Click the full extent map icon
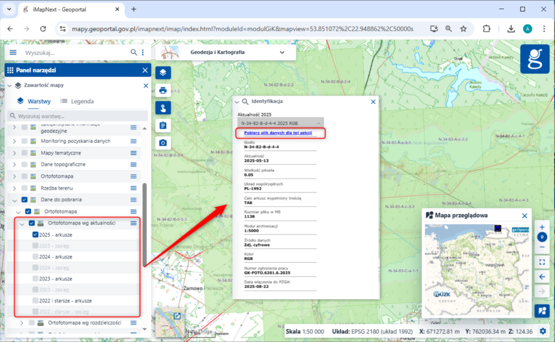555x342 pixels. point(542,262)
